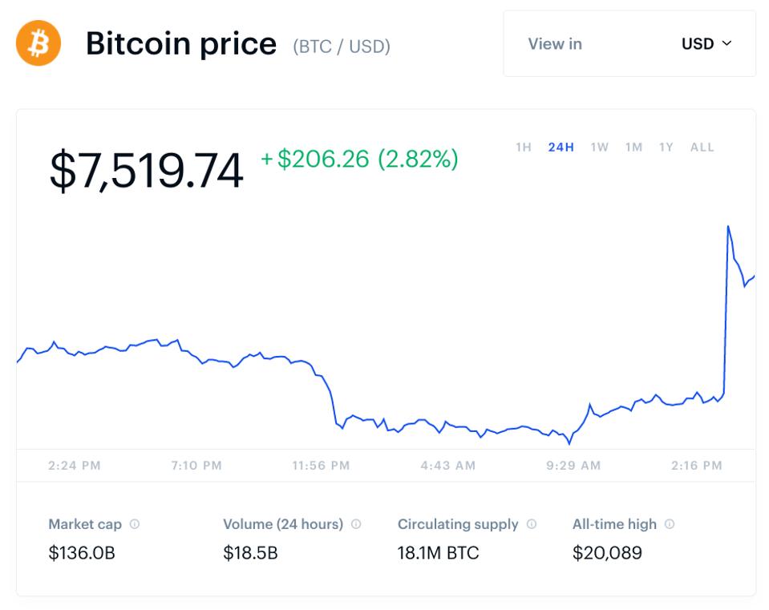Click the Circulating supply info icon
The image size is (769, 610).
tap(531, 524)
